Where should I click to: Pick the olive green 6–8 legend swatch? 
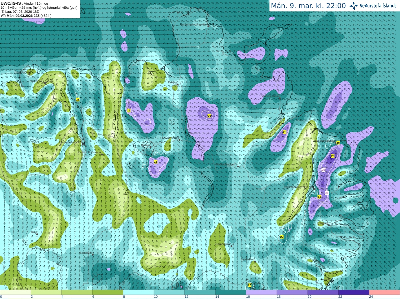point(107,292)
